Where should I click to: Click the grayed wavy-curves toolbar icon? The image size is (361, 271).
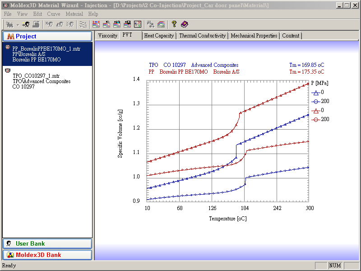83,24
